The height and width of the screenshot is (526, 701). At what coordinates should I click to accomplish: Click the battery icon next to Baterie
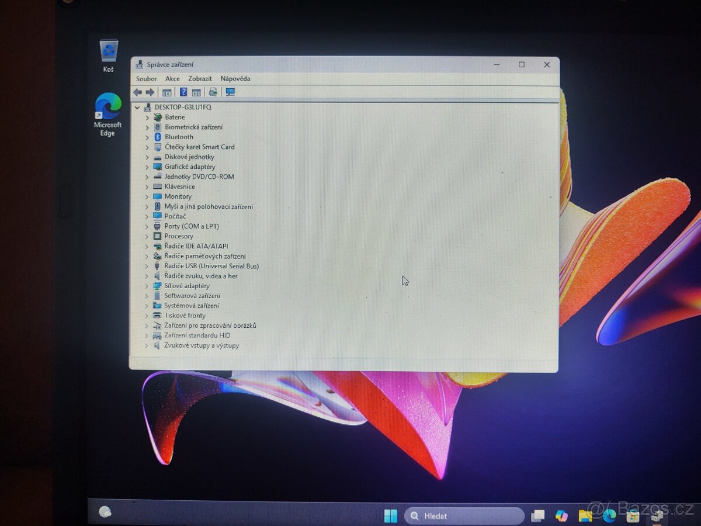(x=158, y=117)
